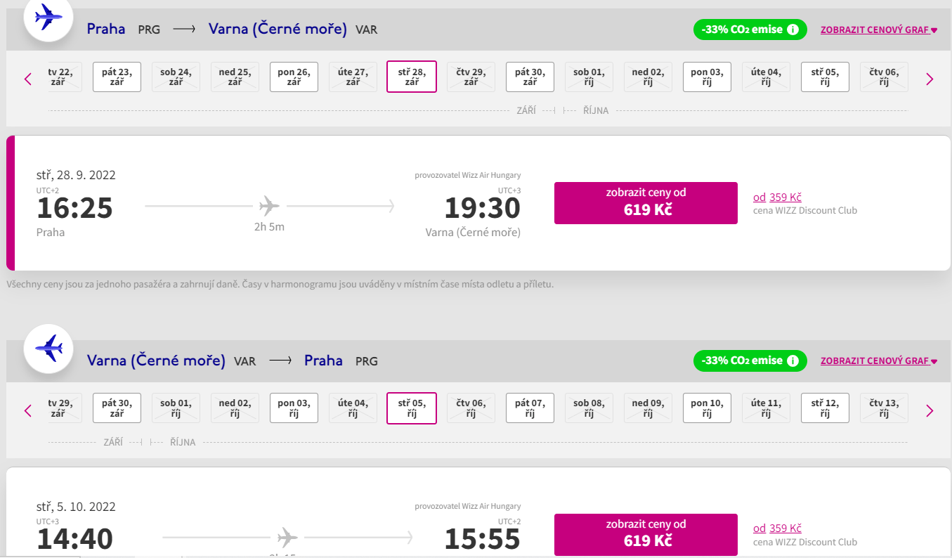Expand the return price chart
This screenshot has width=952, height=558.
coord(878,361)
